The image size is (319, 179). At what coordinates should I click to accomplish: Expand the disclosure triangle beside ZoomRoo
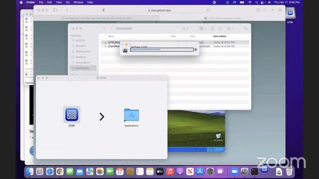click(105, 46)
